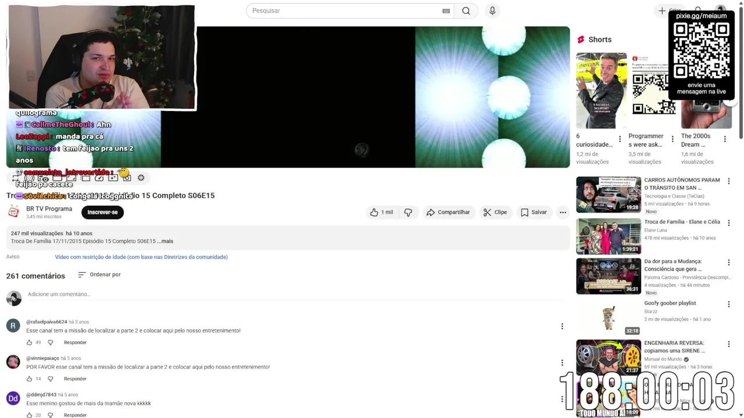Save video with Salvar button
The width and height of the screenshot is (744, 418).
click(x=534, y=212)
